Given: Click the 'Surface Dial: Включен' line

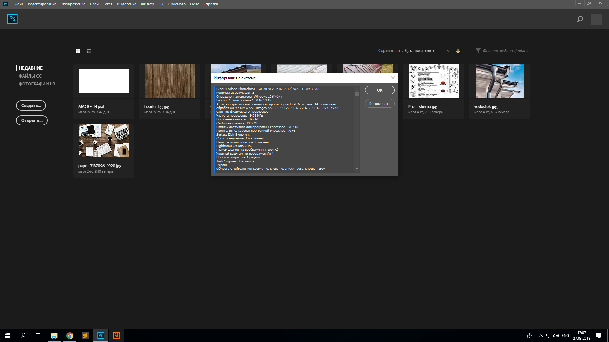Looking at the screenshot, I should pos(233,135).
